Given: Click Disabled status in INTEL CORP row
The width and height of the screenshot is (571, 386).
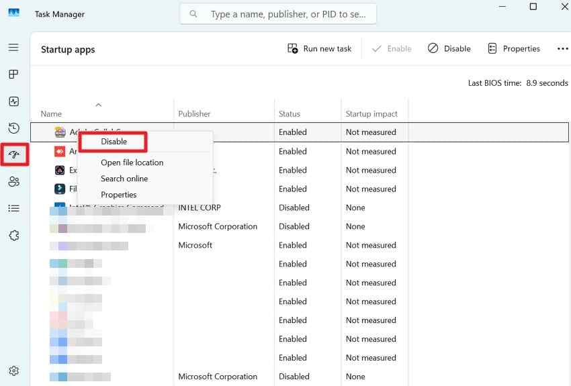Looking at the screenshot, I should coord(294,207).
